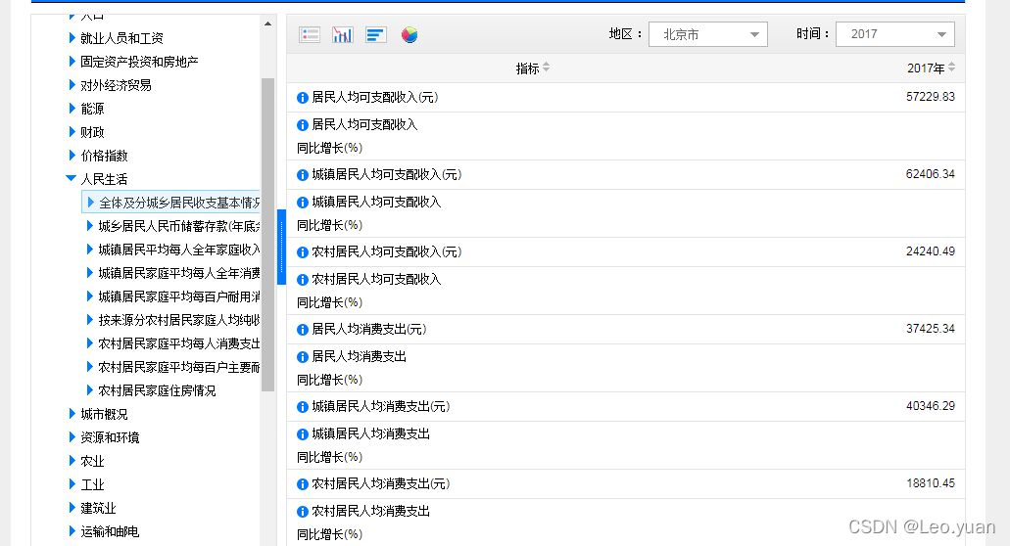Open info icon for 城镇居民人均可支配收入(元)
Viewport: 1010px width, 546px height.
click(302, 175)
